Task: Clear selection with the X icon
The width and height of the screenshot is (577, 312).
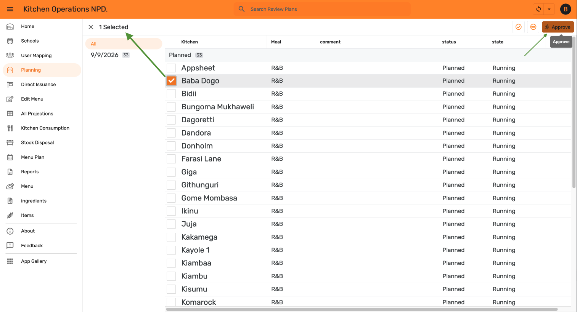Action: [91, 27]
